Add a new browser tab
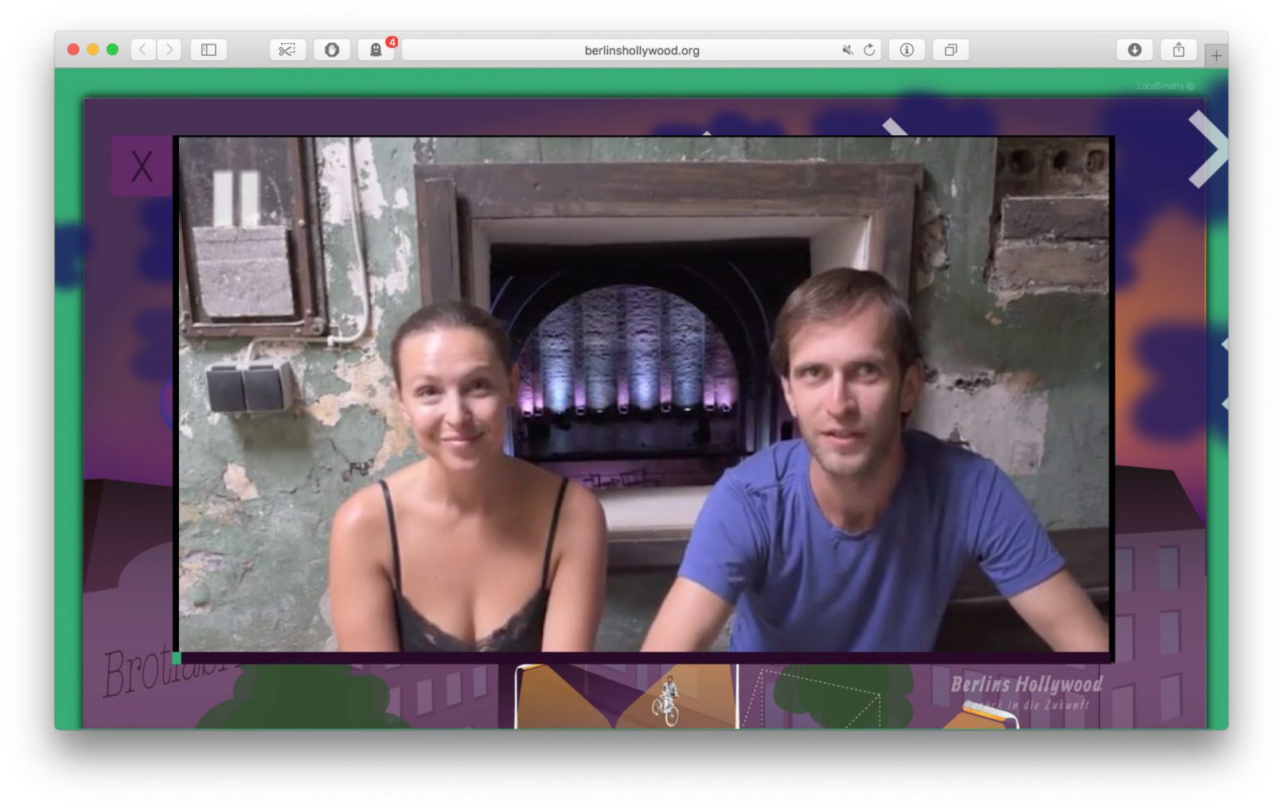The height and width of the screenshot is (808, 1283). 1215,55
